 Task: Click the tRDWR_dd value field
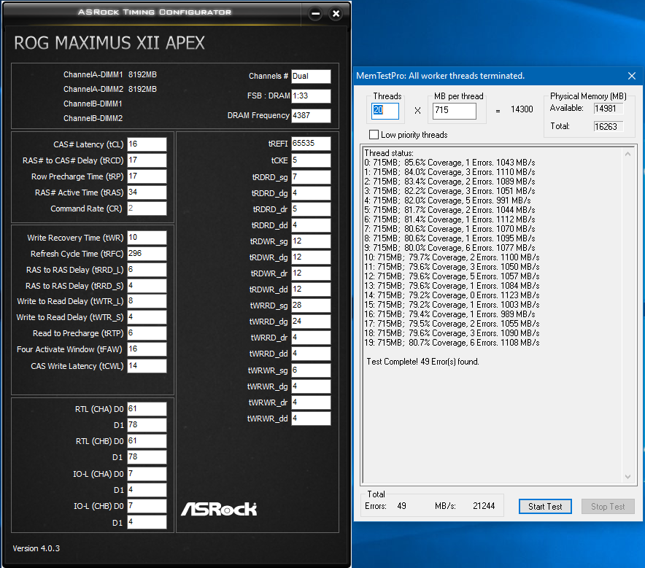coord(311,289)
